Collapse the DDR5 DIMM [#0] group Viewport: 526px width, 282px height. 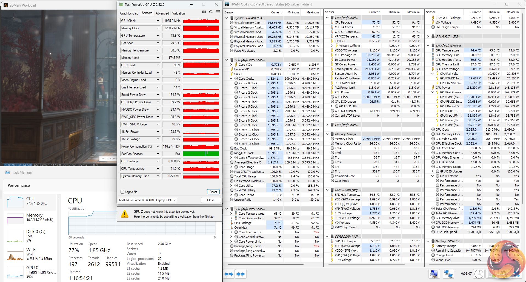[327, 190]
